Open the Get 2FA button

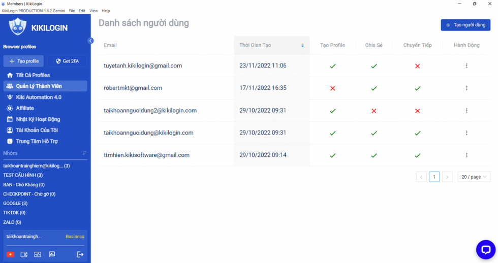(67, 61)
